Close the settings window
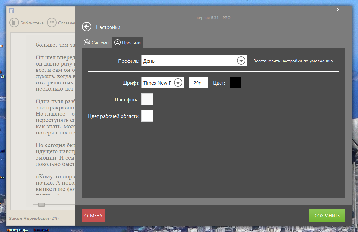 coord(338,10)
